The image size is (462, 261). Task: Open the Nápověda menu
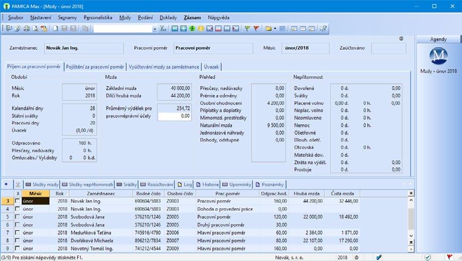218,18
